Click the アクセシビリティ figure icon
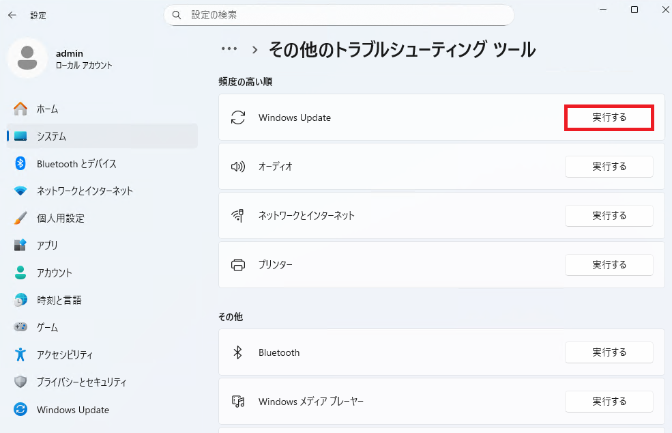Image resolution: width=672 pixels, height=433 pixels. 20,354
